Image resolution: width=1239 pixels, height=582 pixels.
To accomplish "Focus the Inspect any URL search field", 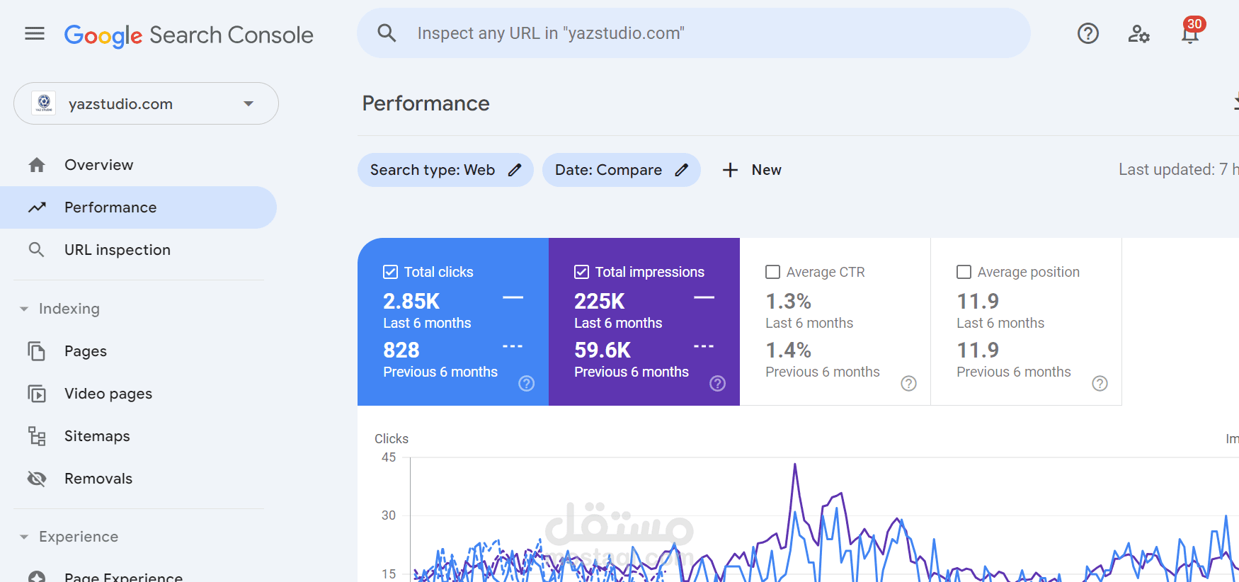I will click(694, 33).
